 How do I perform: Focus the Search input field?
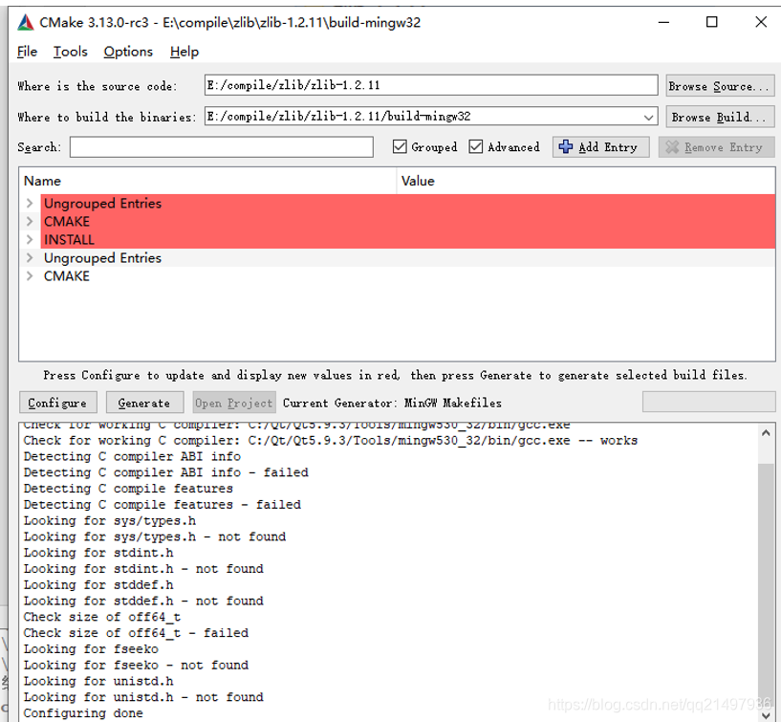tap(221, 147)
